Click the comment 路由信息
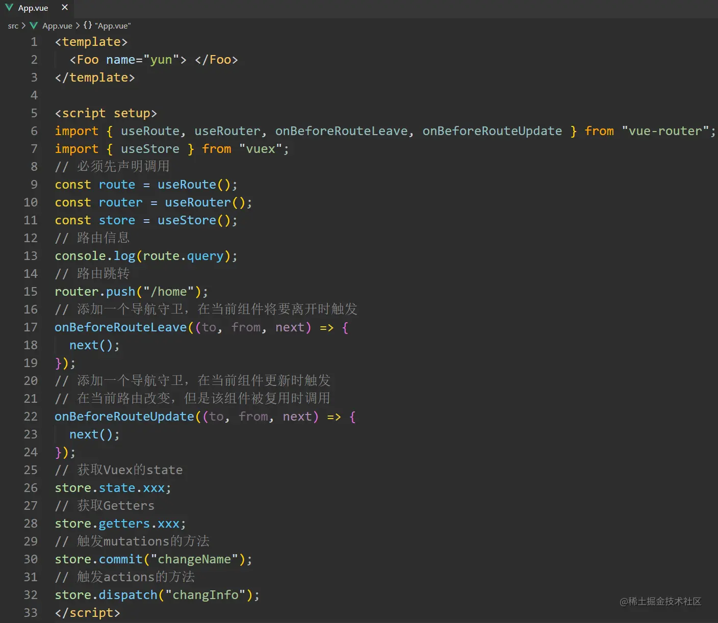The image size is (718, 623). tap(92, 238)
